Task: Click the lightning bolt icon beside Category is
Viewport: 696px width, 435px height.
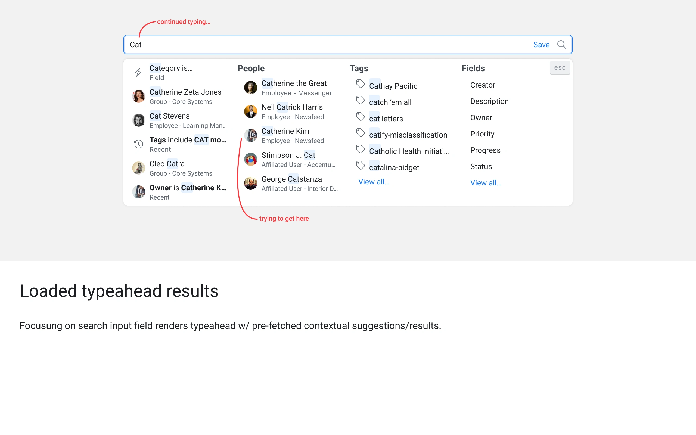Action: coord(138,72)
